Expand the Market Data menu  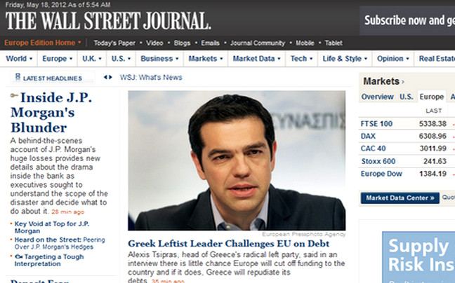(x=256, y=59)
